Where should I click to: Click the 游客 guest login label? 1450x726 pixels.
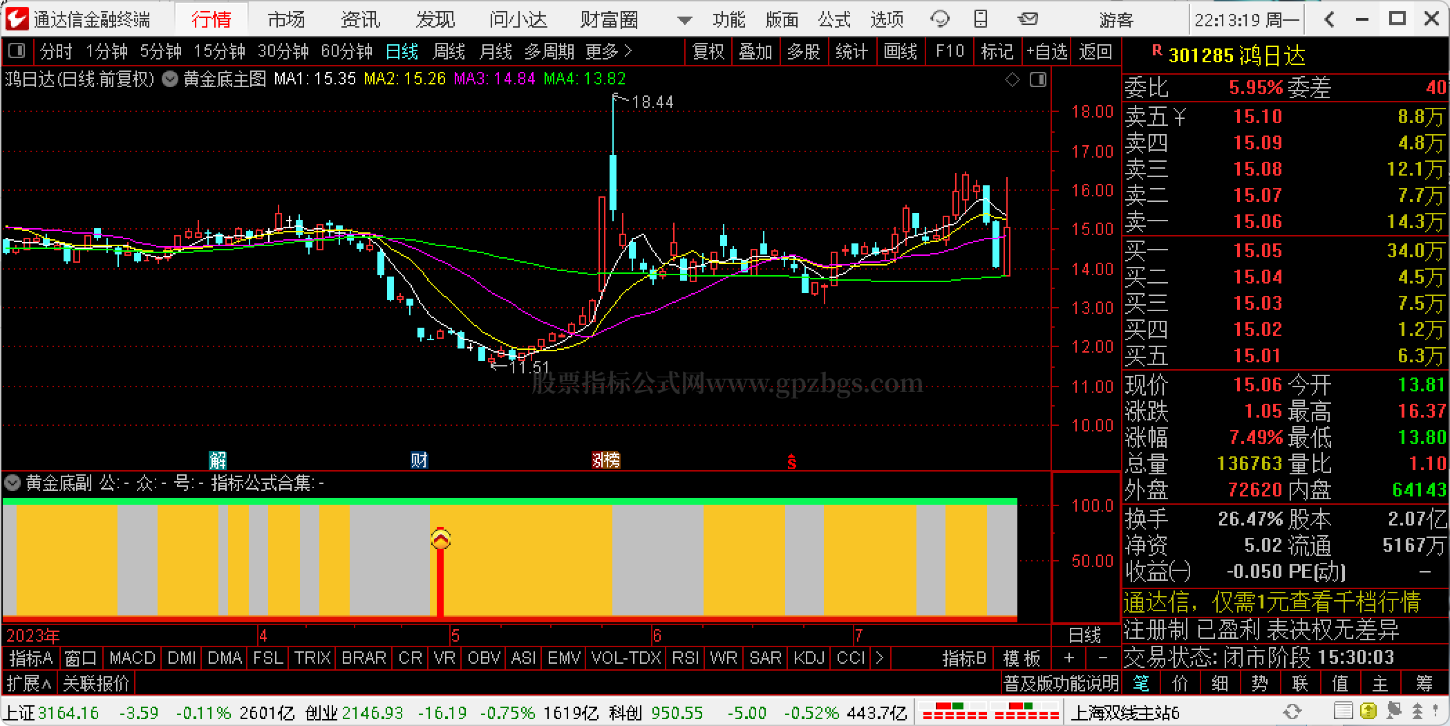pyautogui.click(x=1116, y=20)
